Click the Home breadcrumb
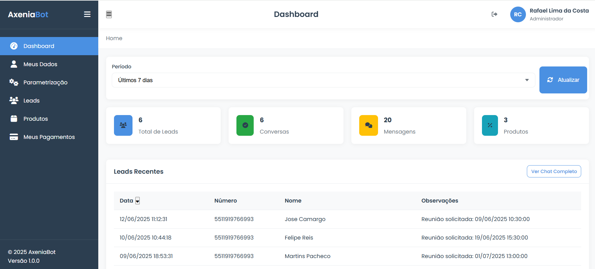This screenshot has width=595, height=269. [114, 38]
